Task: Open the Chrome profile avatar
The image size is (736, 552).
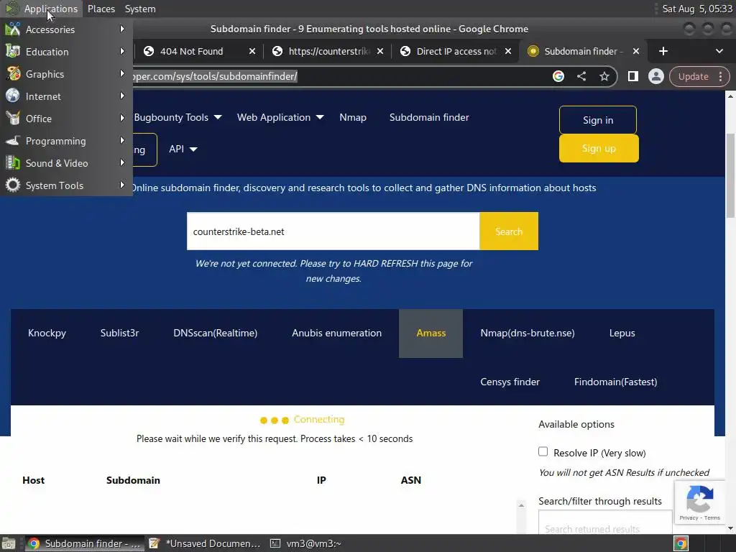Action: point(655,76)
